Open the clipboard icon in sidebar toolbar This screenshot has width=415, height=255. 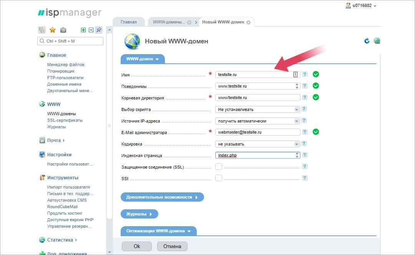click(63, 30)
